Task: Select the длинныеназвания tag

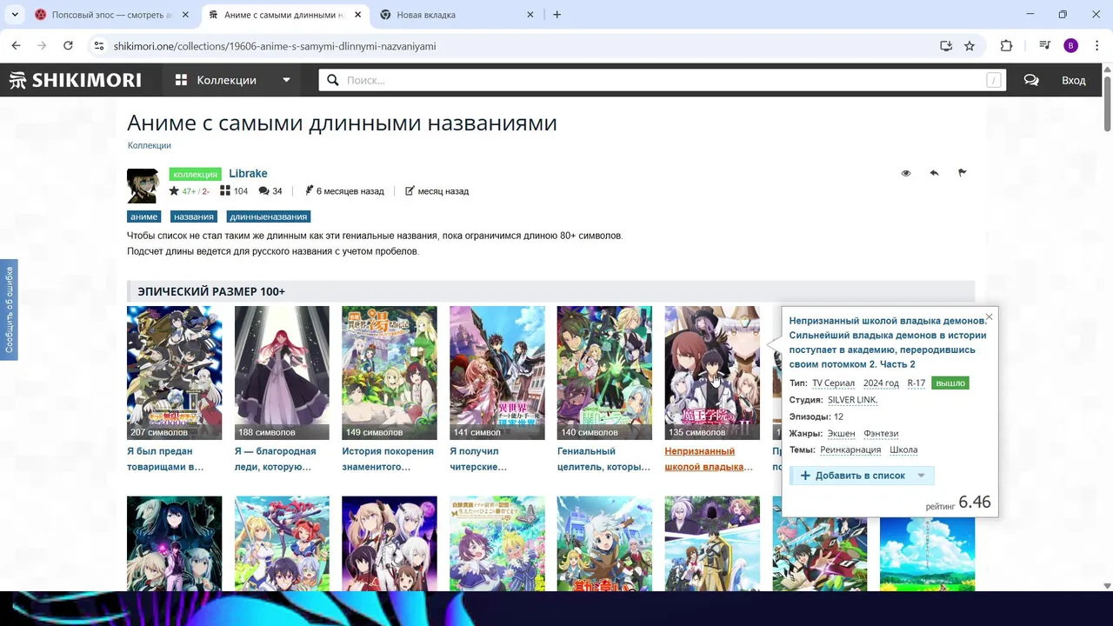Action: pos(268,216)
